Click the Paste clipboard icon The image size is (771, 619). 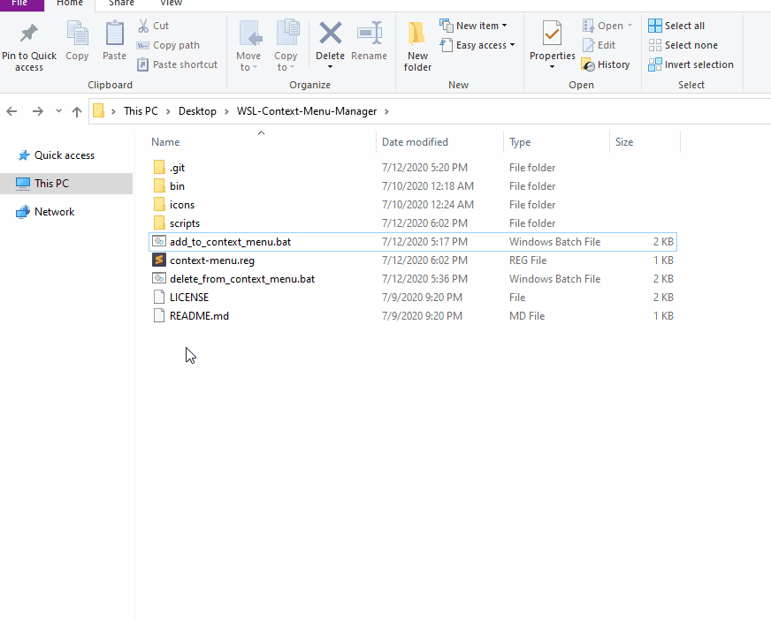click(115, 34)
